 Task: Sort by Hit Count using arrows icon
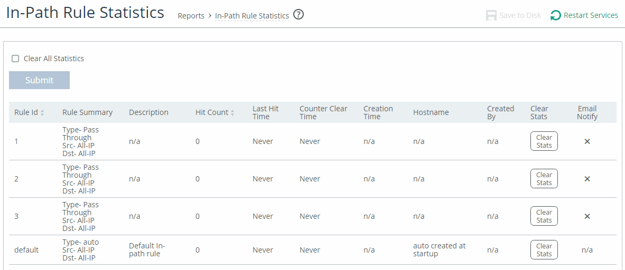click(232, 113)
